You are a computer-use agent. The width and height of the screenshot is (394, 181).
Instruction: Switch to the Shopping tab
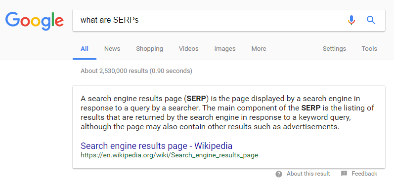coord(149,49)
